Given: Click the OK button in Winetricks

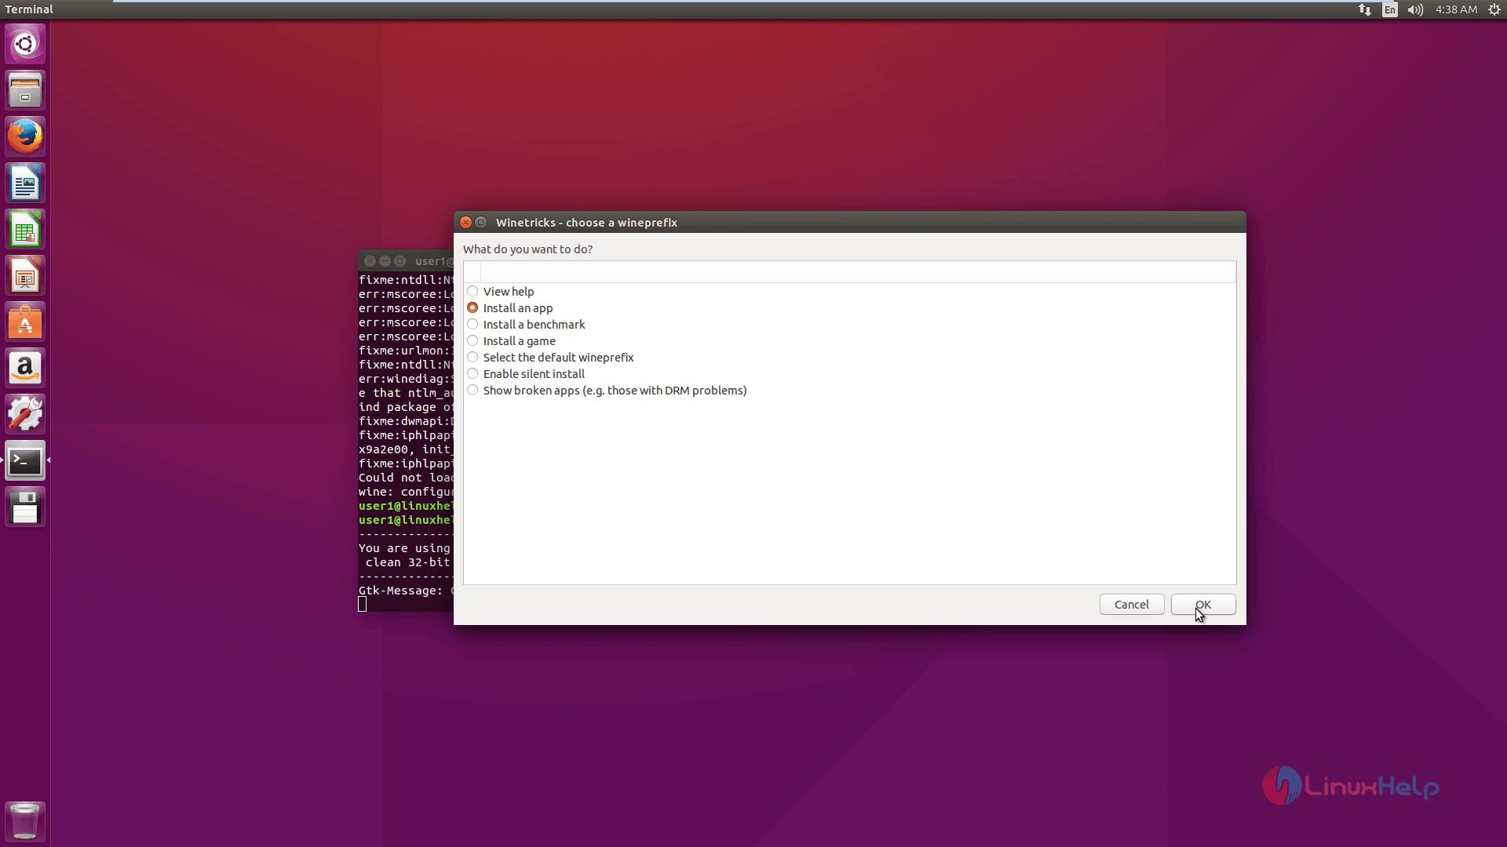Looking at the screenshot, I should point(1203,605).
